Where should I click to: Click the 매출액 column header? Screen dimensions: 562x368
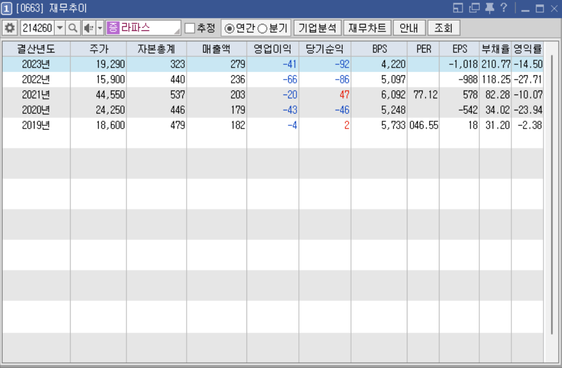(x=216, y=49)
